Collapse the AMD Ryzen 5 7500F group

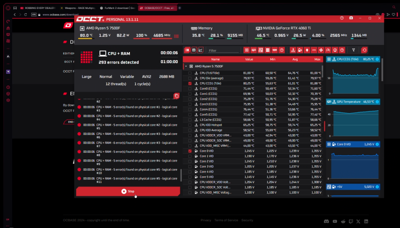(186, 66)
